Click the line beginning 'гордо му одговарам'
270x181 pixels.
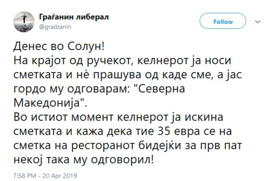pos(99,89)
